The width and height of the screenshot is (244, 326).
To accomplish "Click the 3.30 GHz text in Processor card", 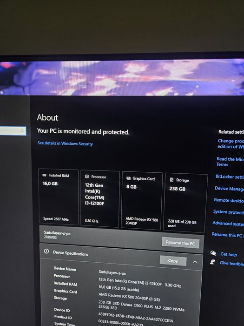I will [92, 221].
